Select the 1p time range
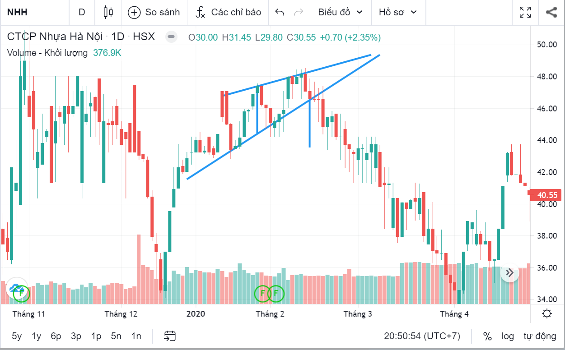The height and width of the screenshot is (350, 565). [96, 336]
